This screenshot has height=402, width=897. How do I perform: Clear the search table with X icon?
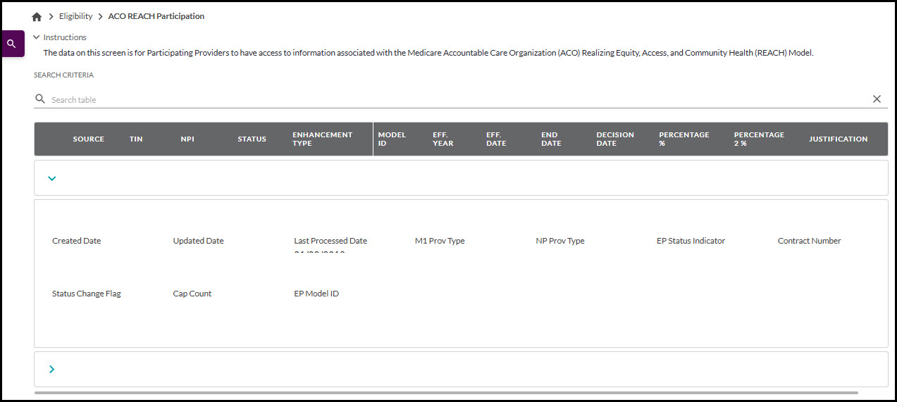[877, 99]
